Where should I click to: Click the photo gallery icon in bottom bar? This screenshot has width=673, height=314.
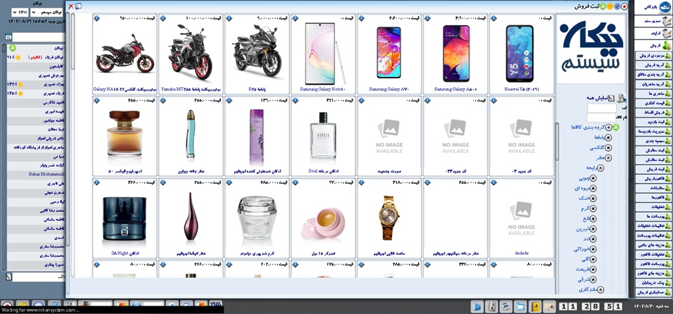click(x=506, y=306)
